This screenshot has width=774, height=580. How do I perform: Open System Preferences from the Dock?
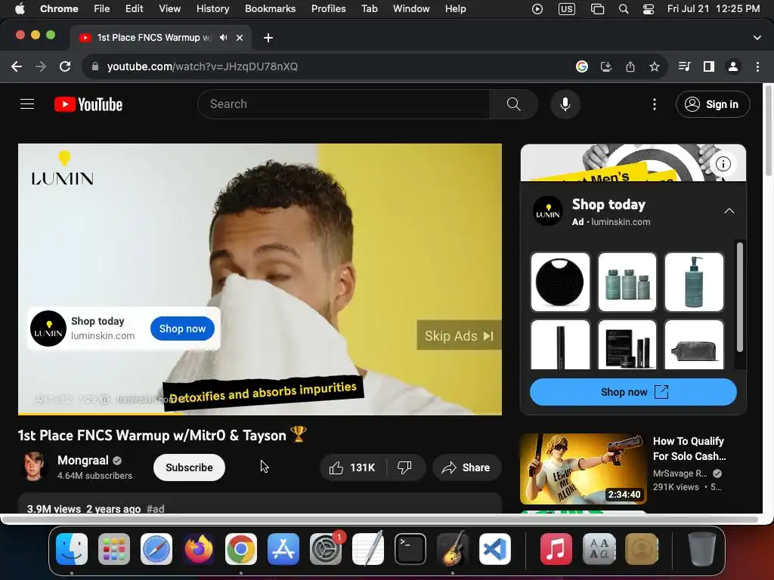(x=326, y=549)
